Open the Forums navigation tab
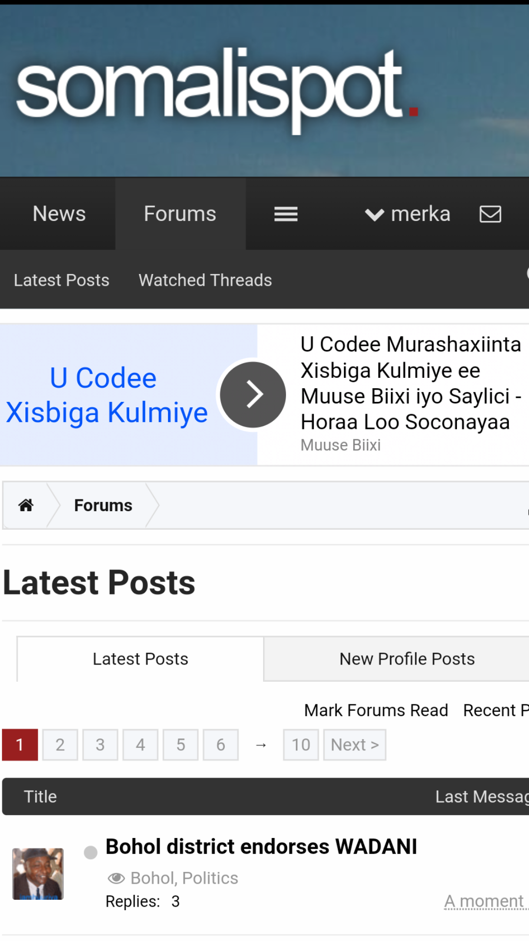The width and height of the screenshot is (529, 941). (x=180, y=214)
